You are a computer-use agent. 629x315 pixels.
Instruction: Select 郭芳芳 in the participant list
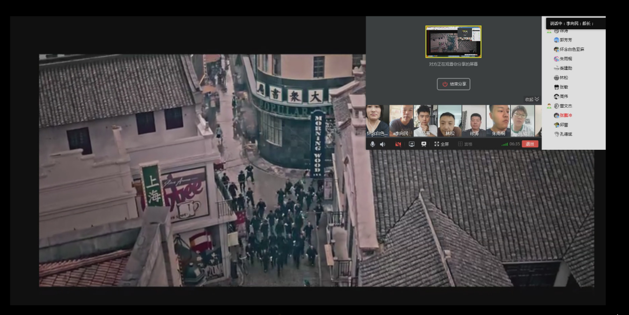tap(566, 40)
